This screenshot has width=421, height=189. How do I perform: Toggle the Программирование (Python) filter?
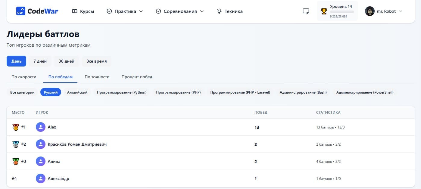coord(121,92)
